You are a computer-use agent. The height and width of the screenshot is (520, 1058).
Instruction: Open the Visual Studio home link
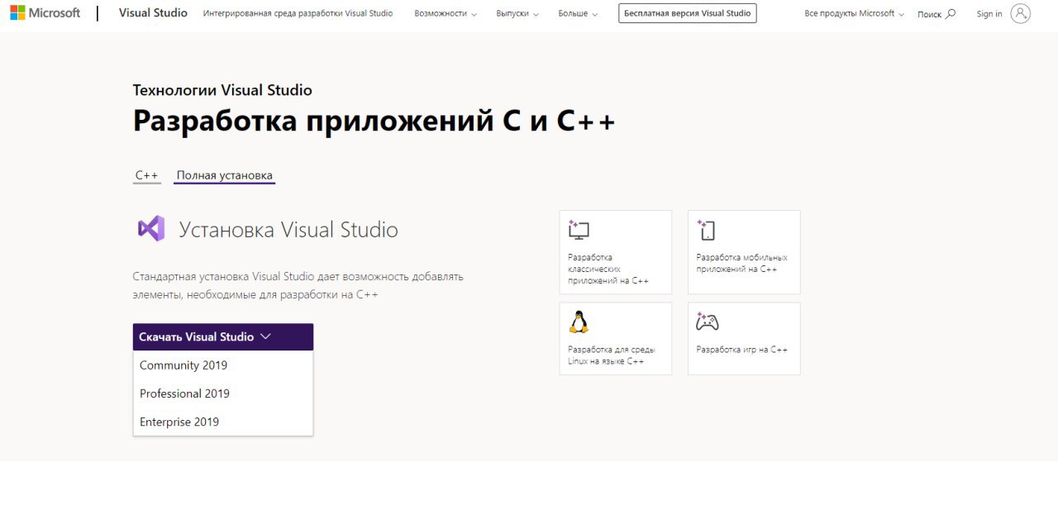153,13
